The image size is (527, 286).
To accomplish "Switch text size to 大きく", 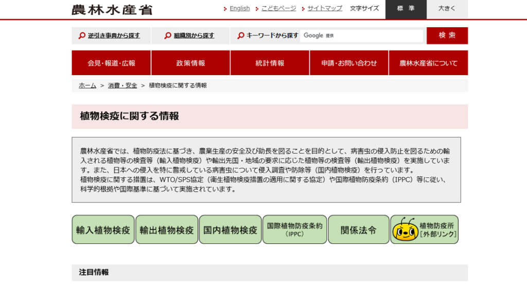I will coord(447,9).
